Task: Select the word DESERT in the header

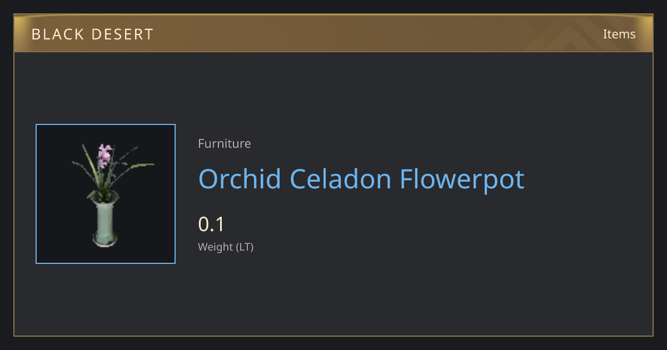Action: tap(124, 34)
